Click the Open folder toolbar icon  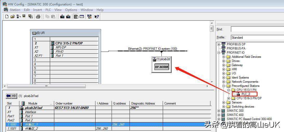[x=12, y=17]
